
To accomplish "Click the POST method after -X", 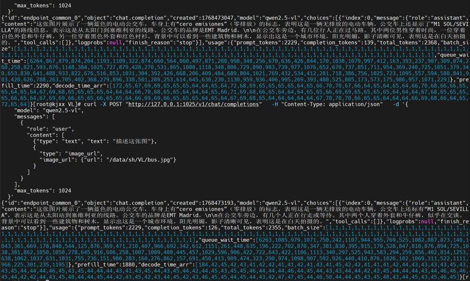I will coord(116,104).
